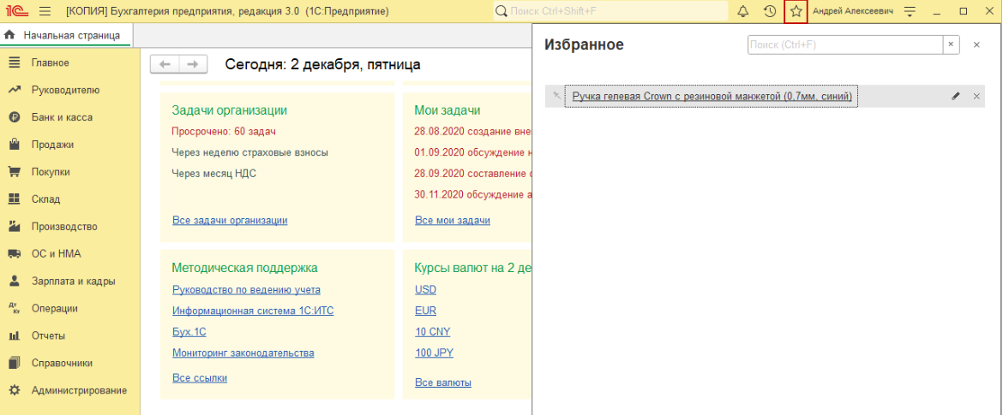This screenshot has height=415, width=1003.
Task: Open the Зарплата и кадры section
Action: (x=73, y=281)
